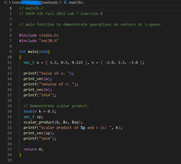Screen dimensions: 181x164
Task: Click closing brace on line 28
Action: tap(20, 155)
